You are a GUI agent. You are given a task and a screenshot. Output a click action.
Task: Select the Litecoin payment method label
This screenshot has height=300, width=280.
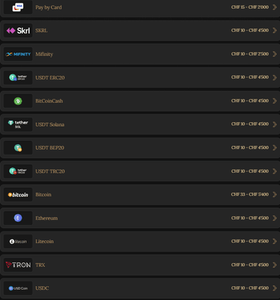[45, 242]
